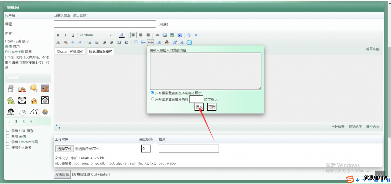Viewport: 391px width, 184px height.
Task: Apply italic formatting with the I icon
Action: pyautogui.click(x=65, y=35)
